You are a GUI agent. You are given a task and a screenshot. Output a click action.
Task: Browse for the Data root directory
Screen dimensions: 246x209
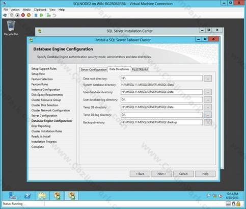(208, 79)
